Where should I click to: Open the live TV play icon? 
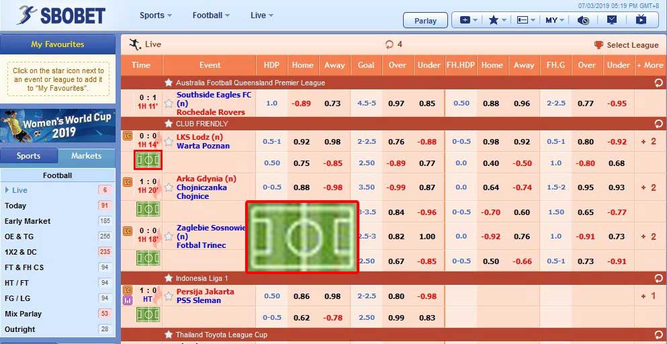[641, 19]
